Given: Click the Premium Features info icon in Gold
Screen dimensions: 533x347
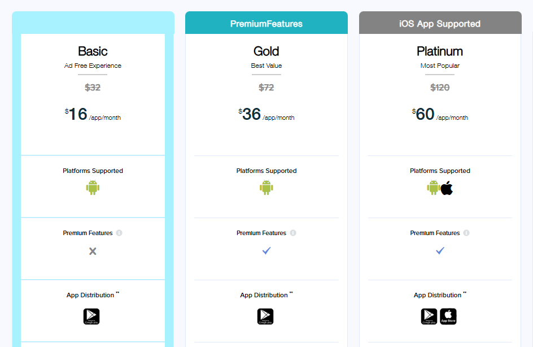Looking at the screenshot, I should (x=293, y=233).
